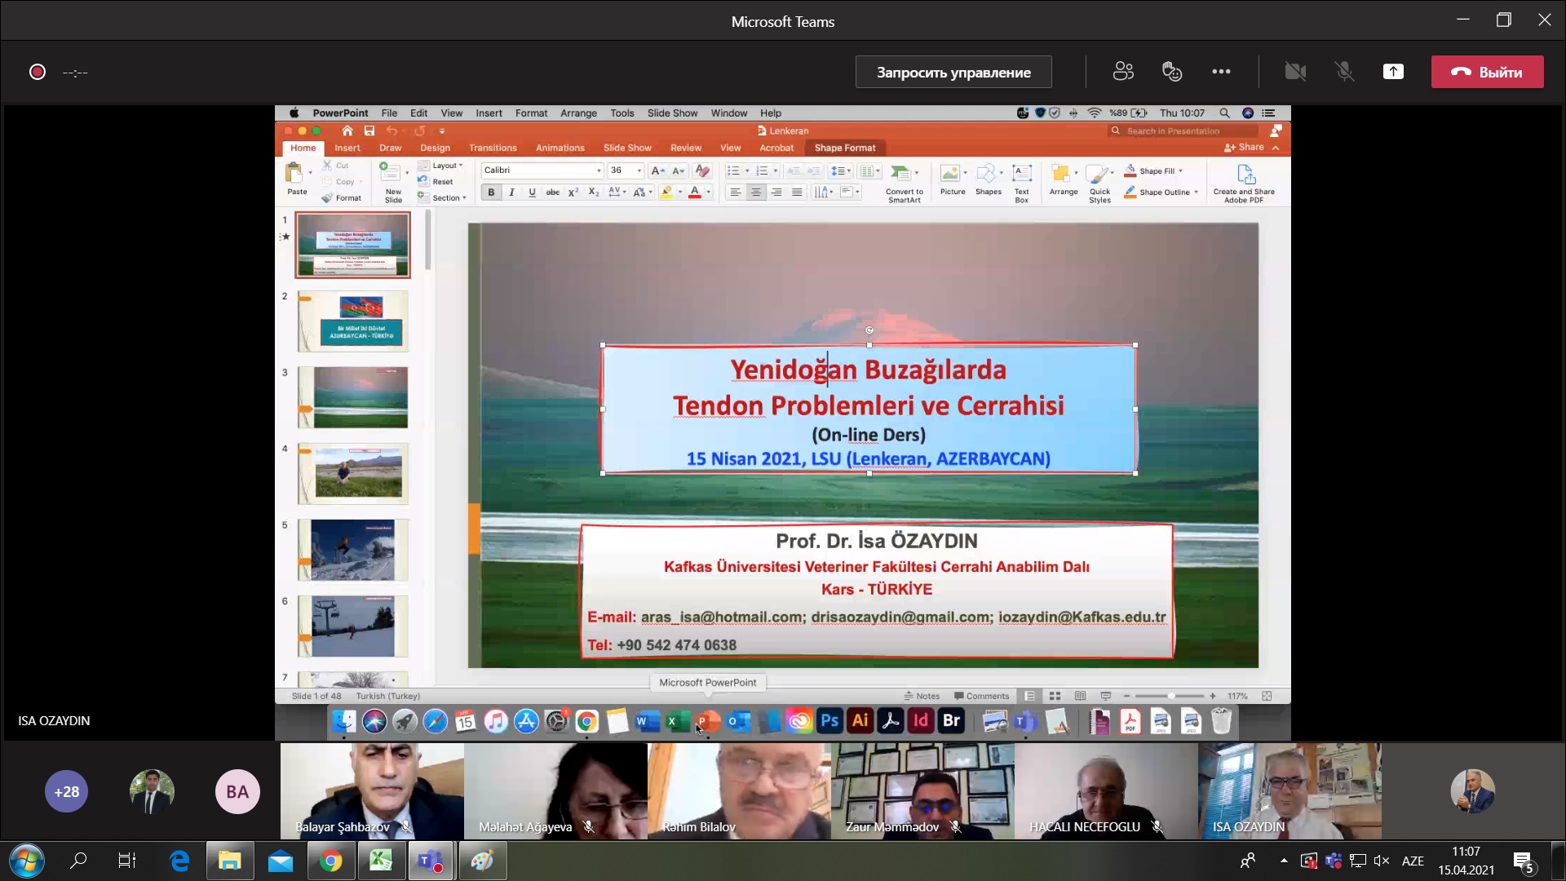Switch to the Animations ribbon tab

560,148
